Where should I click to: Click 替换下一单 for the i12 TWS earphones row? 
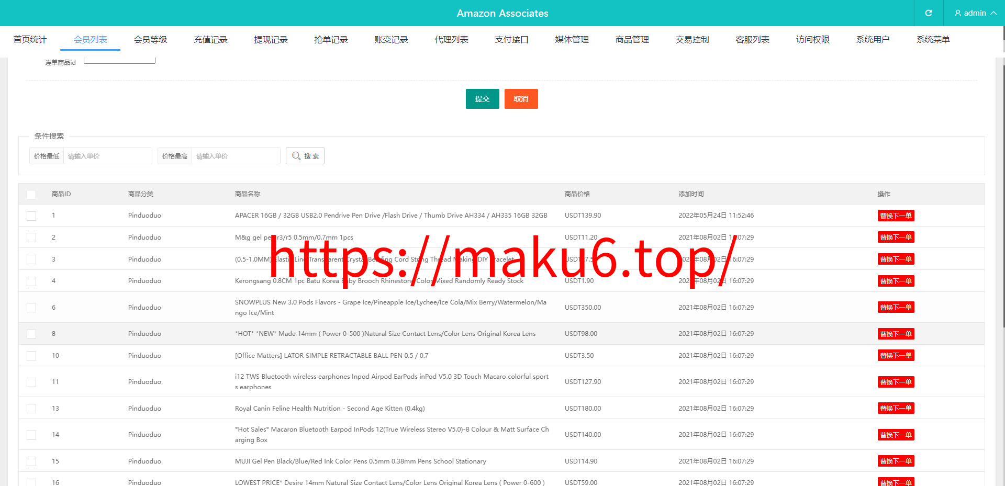[896, 382]
